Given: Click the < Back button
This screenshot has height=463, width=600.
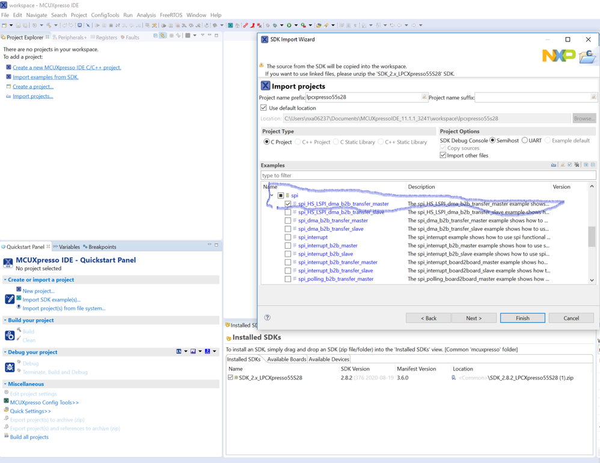Looking at the screenshot, I should 429,318.
